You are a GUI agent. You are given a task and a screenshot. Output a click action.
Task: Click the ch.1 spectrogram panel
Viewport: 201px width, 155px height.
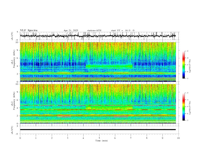point(98,62)
